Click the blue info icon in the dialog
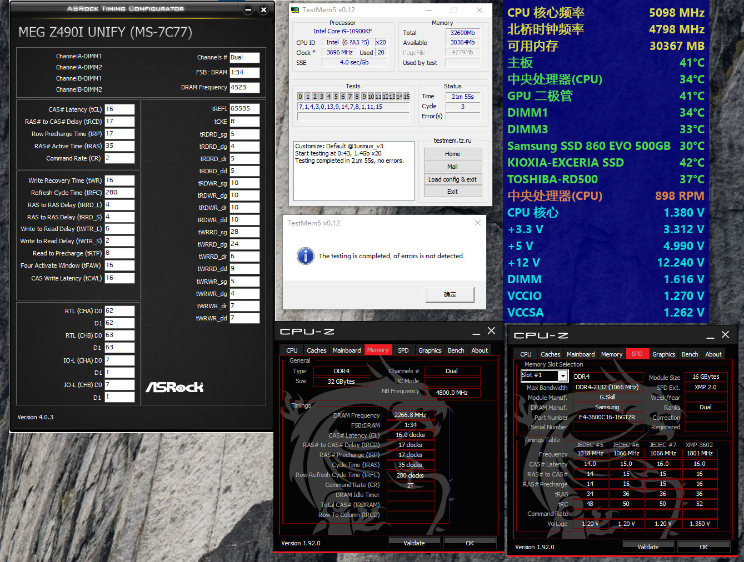The image size is (744, 562). [305, 256]
